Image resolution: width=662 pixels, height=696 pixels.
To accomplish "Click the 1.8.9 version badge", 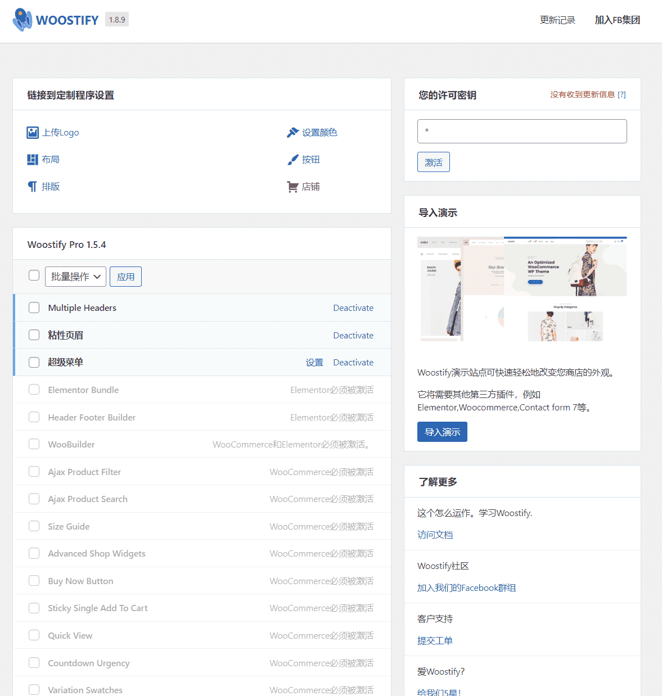I will click(117, 20).
